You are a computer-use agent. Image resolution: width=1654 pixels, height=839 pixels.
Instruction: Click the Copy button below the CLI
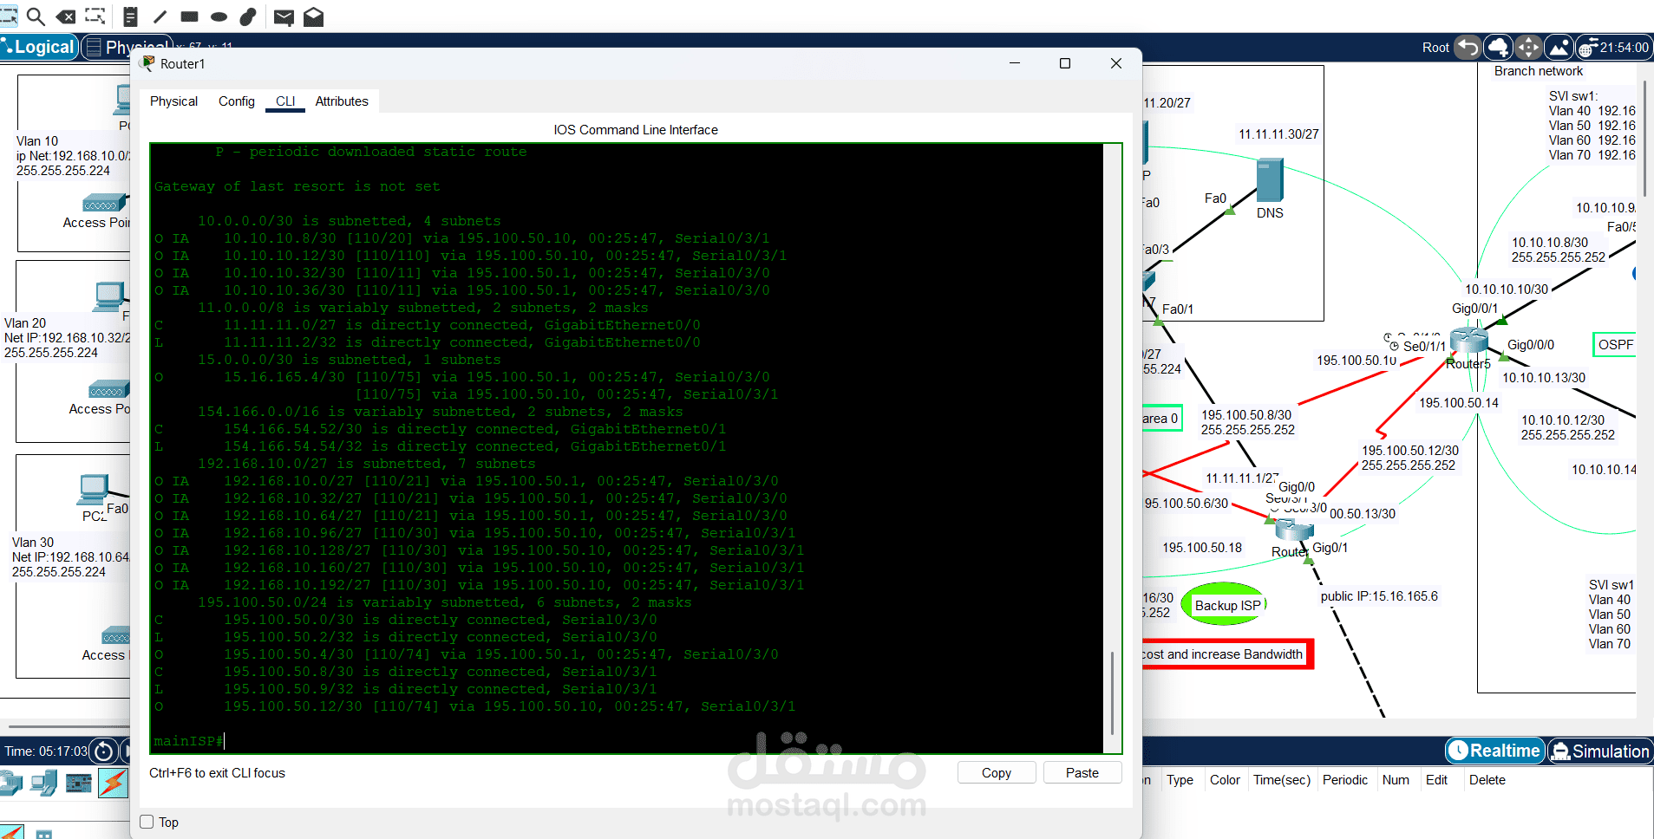click(x=997, y=772)
